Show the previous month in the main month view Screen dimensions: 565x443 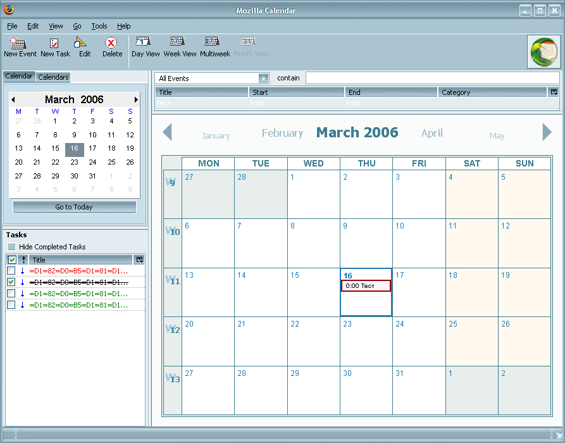click(x=167, y=132)
